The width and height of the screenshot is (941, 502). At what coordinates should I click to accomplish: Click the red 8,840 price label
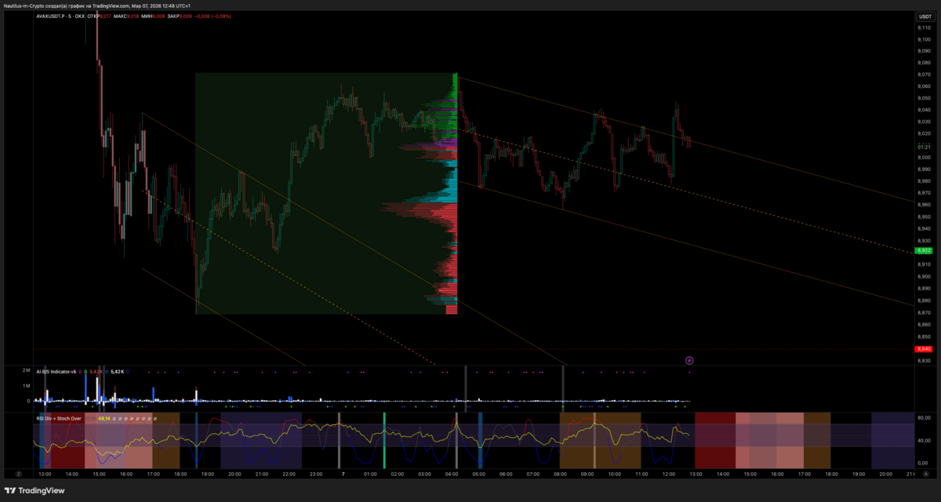(x=924, y=348)
